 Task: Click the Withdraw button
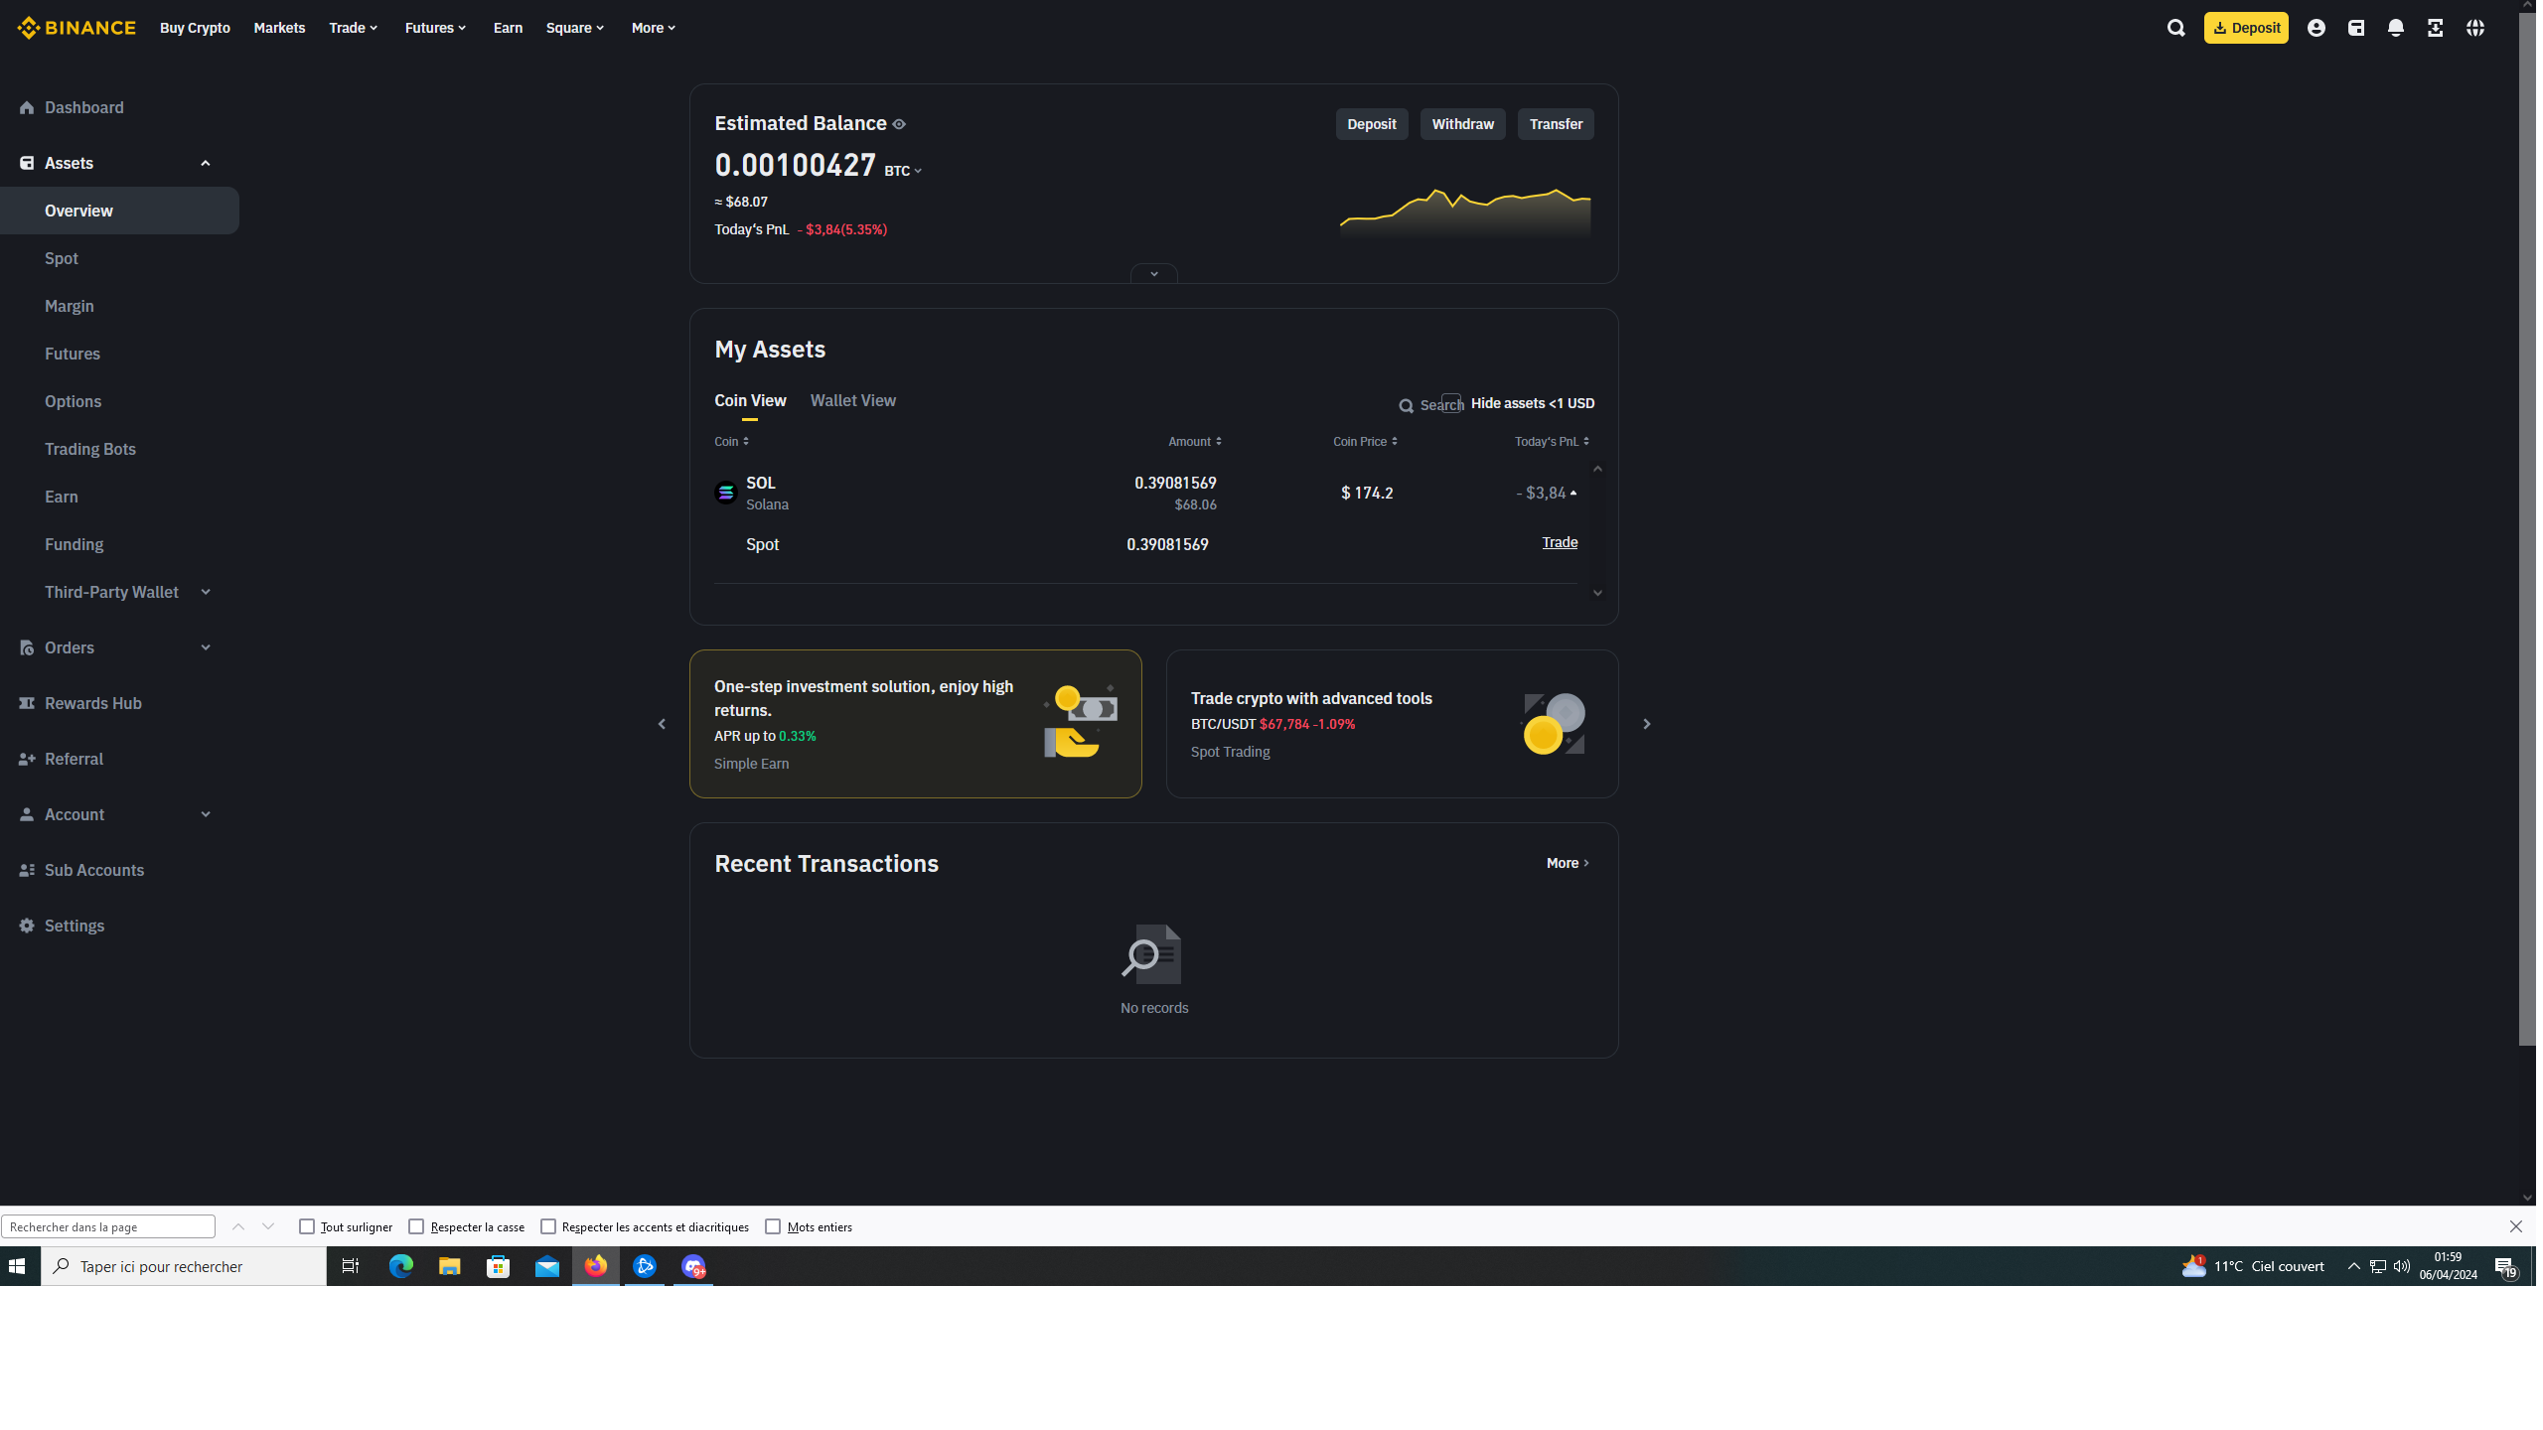pyautogui.click(x=1462, y=124)
